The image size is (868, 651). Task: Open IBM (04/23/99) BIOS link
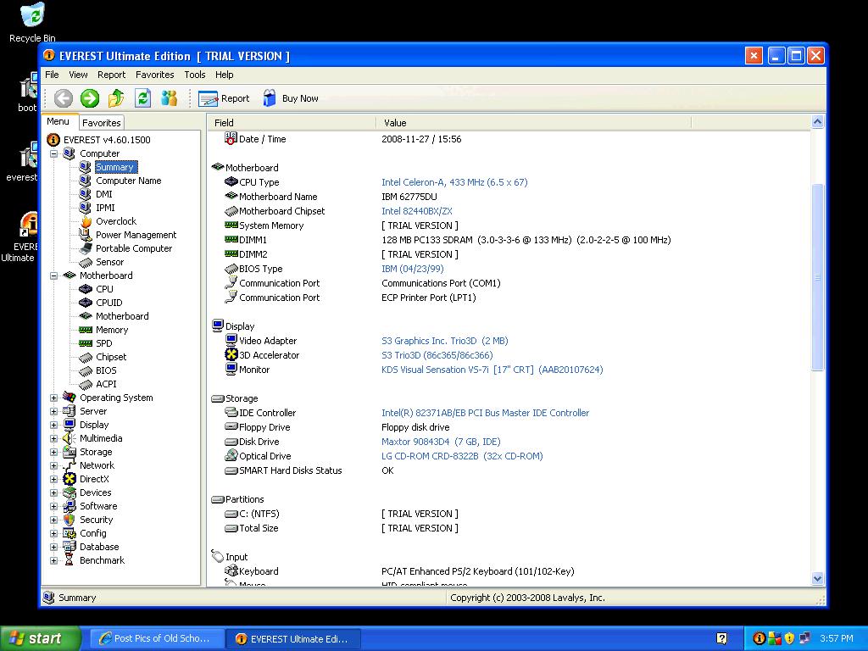pyautogui.click(x=413, y=269)
